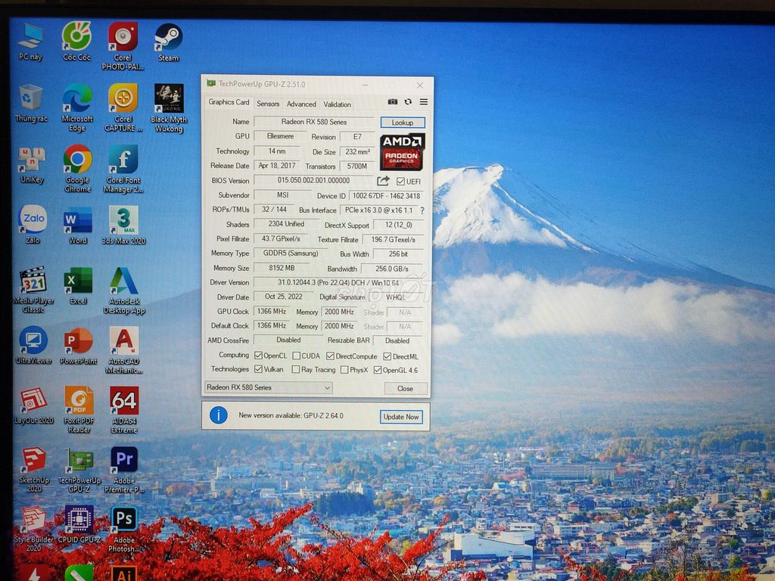
Task: Click the camera screenshot icon in GPU-Z
Action: (393, 101)
